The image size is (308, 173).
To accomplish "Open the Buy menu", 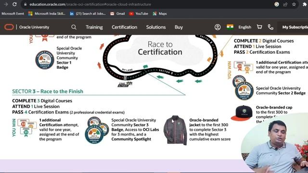I will tap(179, 27).
